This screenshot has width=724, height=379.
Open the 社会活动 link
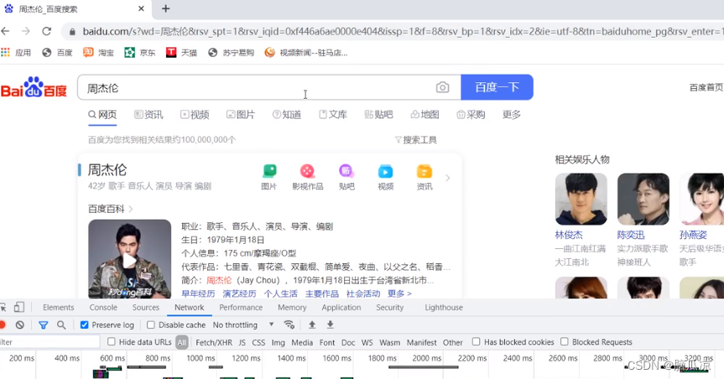363,293
